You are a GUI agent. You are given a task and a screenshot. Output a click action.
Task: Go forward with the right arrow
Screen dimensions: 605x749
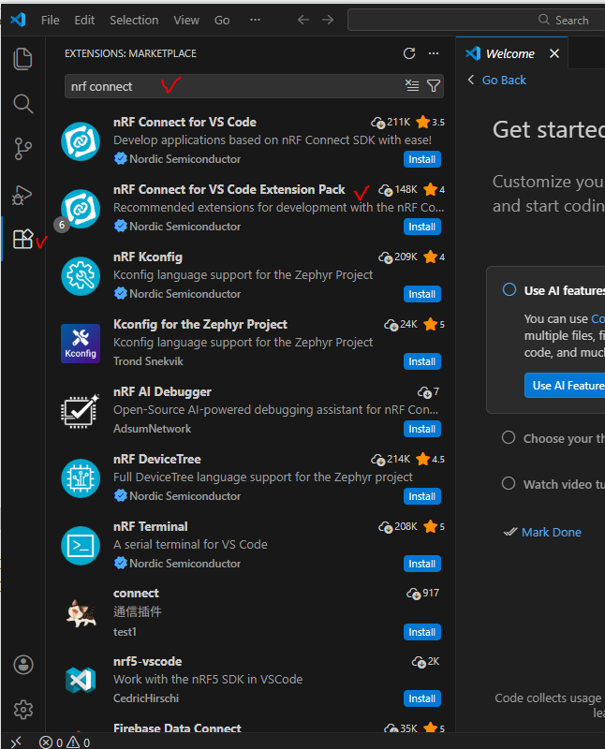pos(328,20)
